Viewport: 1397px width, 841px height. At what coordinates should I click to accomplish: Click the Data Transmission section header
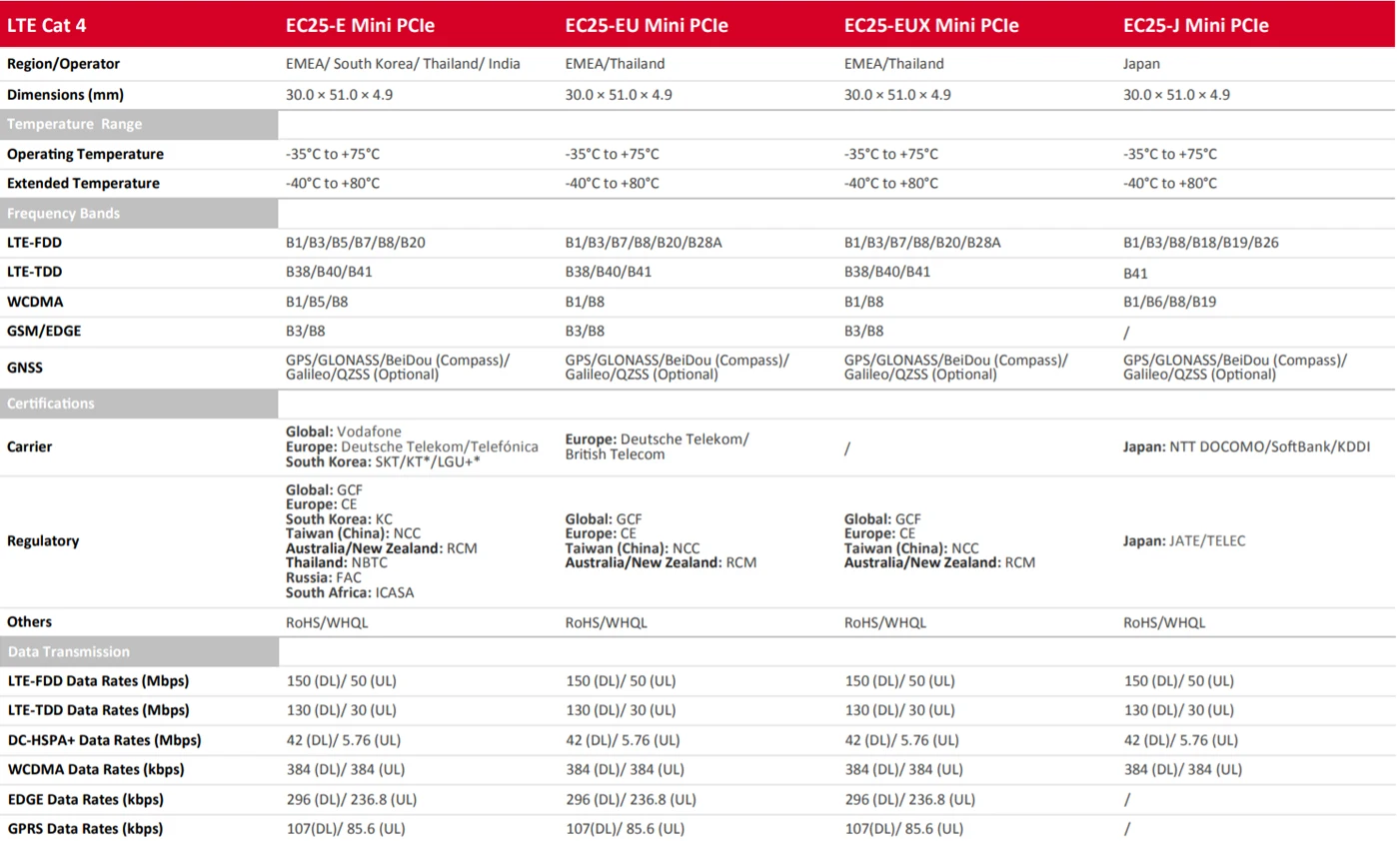69,651
